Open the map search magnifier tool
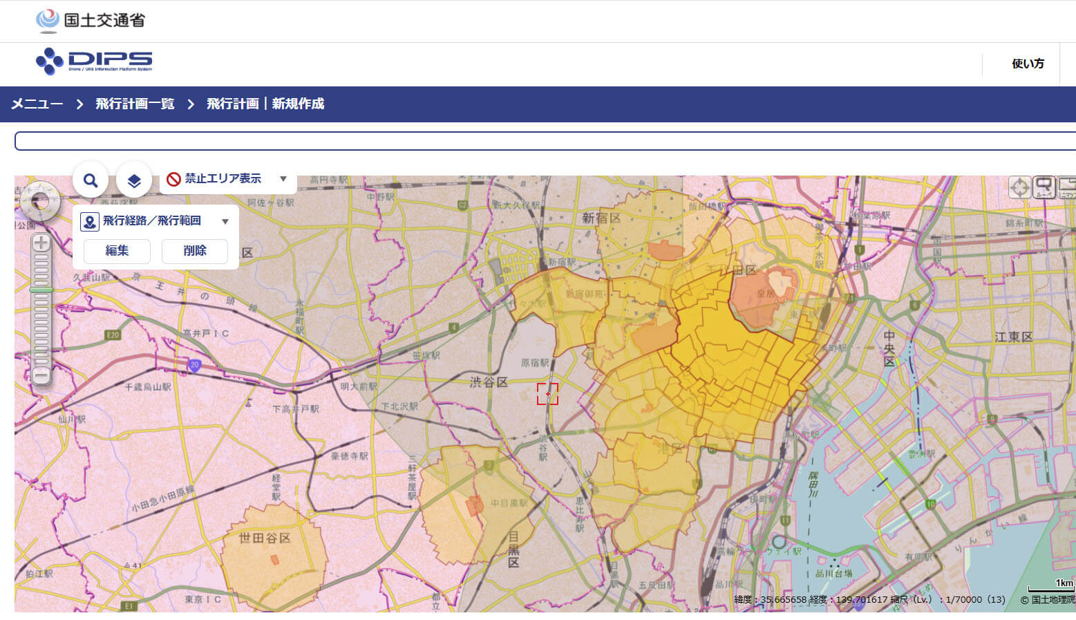This screenshot has width=1076, height=620. 91,180
